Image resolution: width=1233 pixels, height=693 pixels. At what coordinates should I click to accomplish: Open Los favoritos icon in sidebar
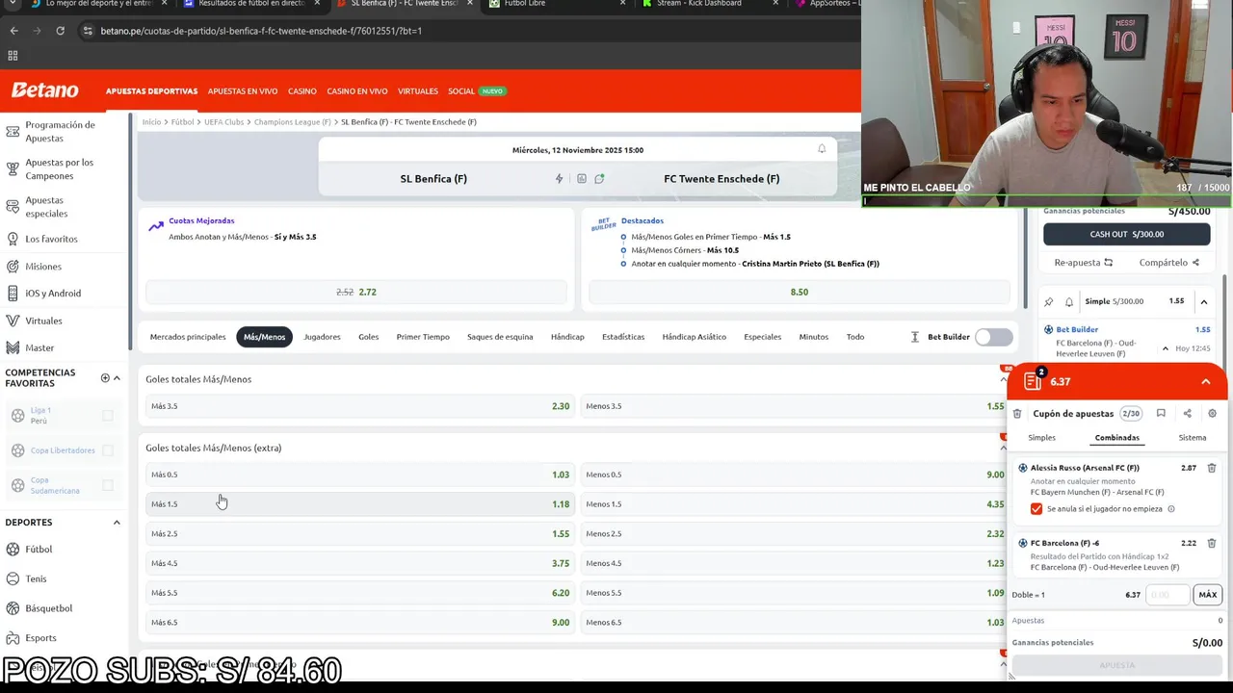pyautogui.click(x=13, y=238)
